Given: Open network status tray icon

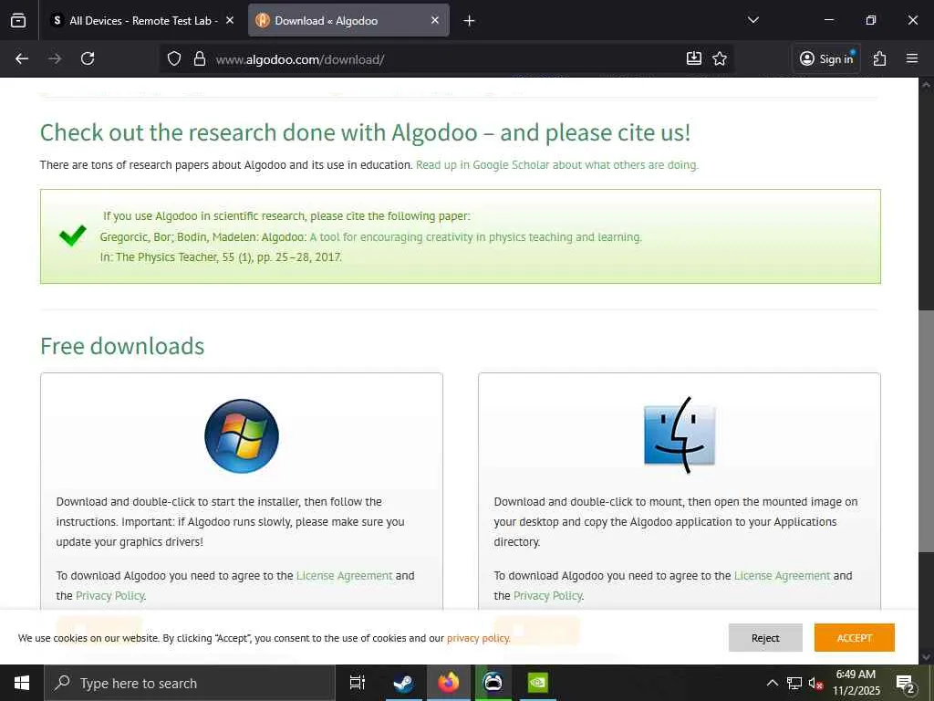Looking at the screenshot, I should 794,683.
